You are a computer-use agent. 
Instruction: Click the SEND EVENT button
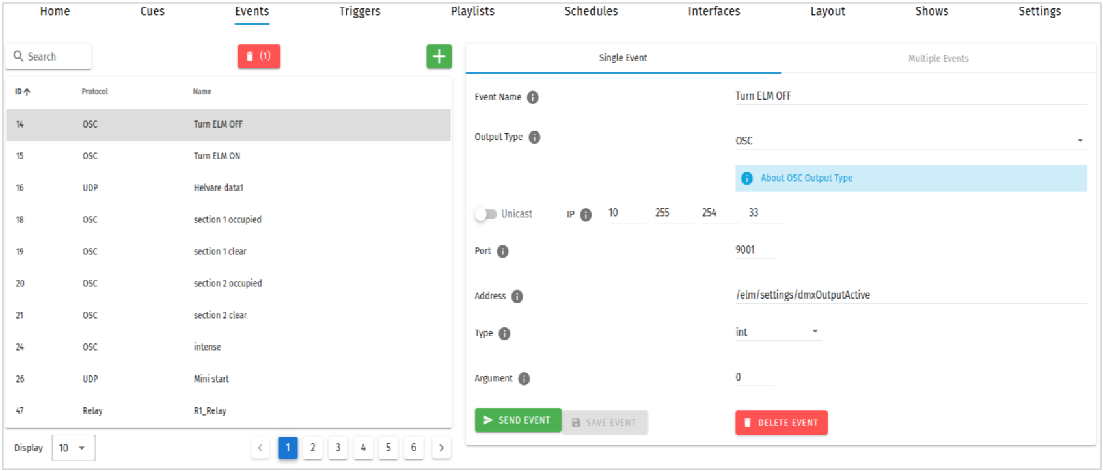coord(518,420)
